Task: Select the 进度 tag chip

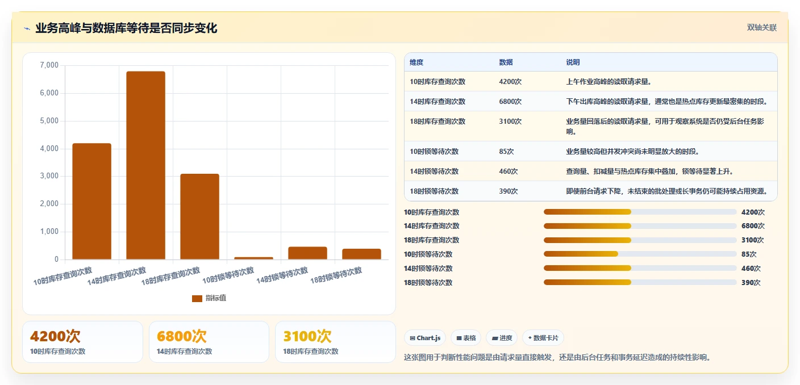Action: click(502, 338)
